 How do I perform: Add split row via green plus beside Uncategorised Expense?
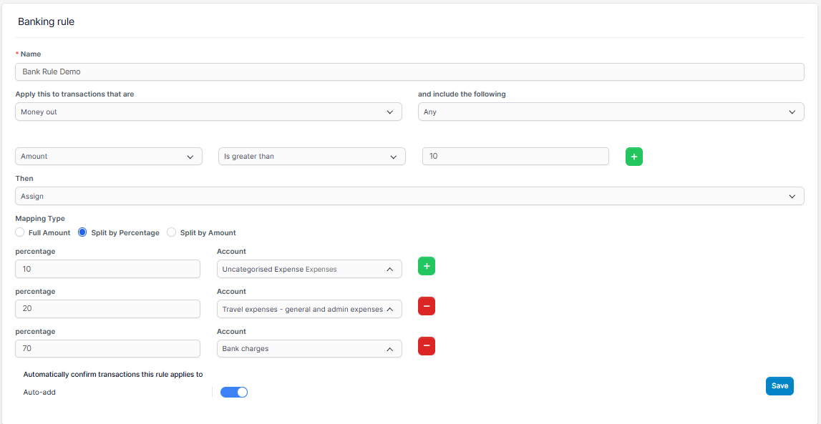tap(426, 266)
